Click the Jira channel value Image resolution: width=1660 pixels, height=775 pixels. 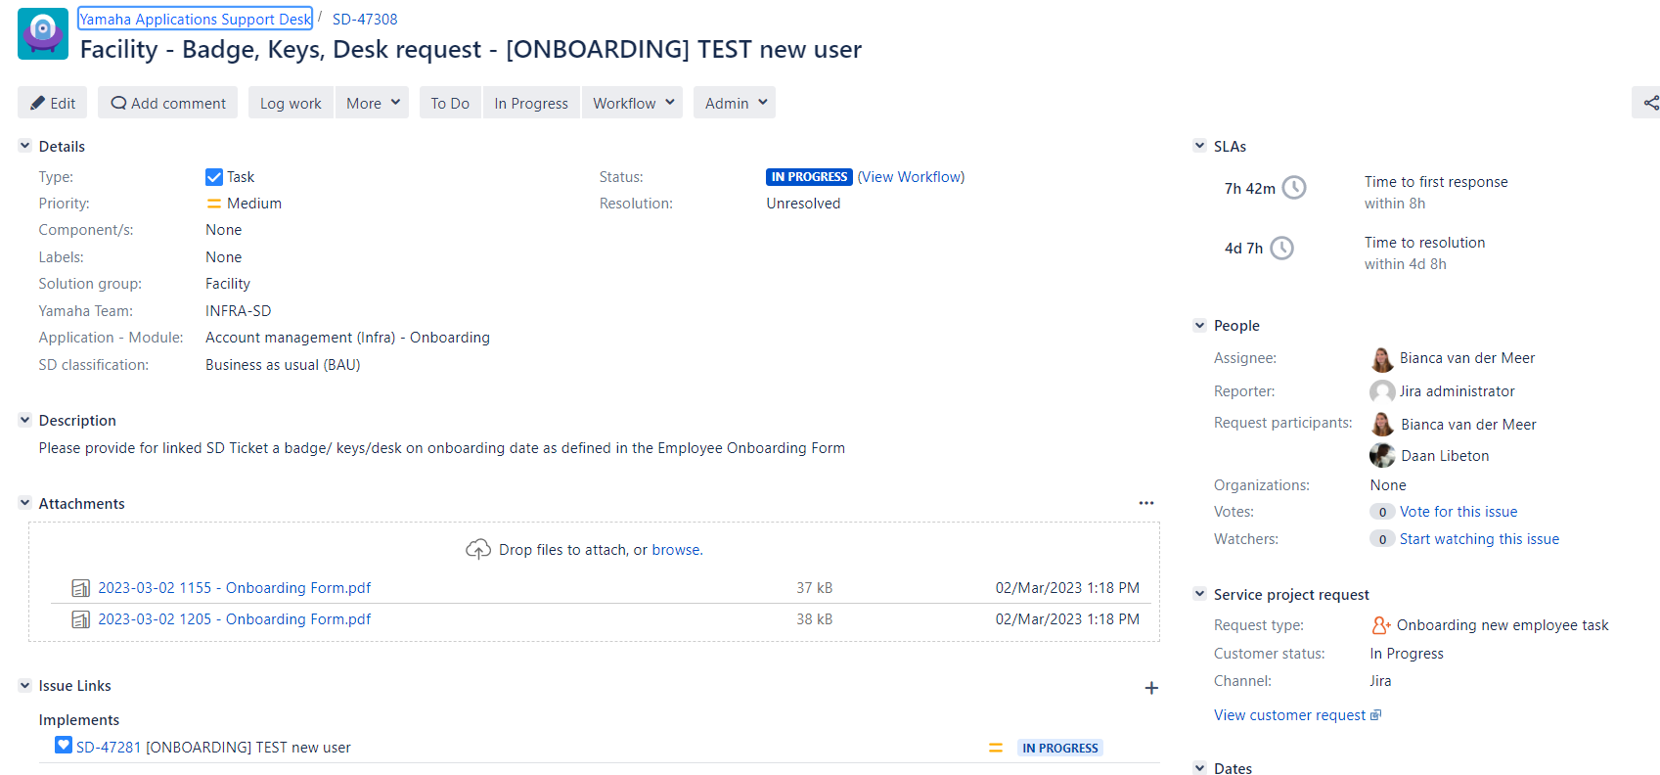[1380, 681]
